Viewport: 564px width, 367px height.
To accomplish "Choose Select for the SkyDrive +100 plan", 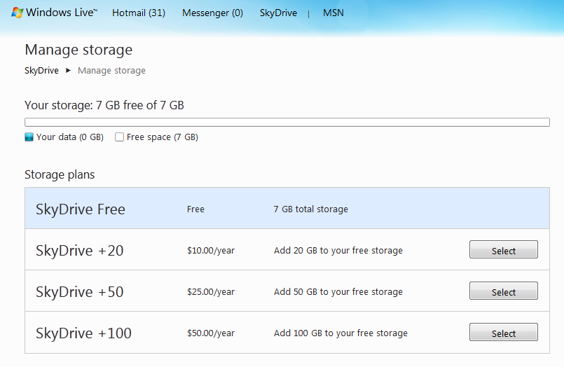I will pos(503,333).
